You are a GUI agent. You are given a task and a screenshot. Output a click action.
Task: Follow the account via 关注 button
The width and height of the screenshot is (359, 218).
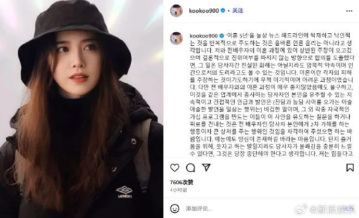(x=238, y=10)
